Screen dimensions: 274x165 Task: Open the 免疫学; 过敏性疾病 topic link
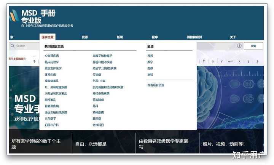click(x=105, y=68)
